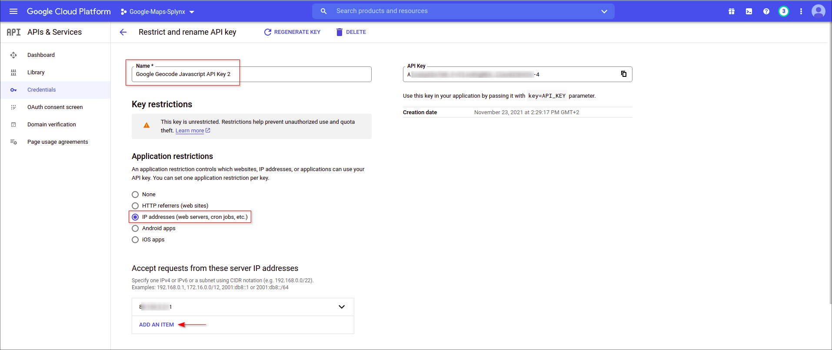Activate Cloud Shell terminal icon
Viewport: 832px width, 350px height.
[749, 11]
